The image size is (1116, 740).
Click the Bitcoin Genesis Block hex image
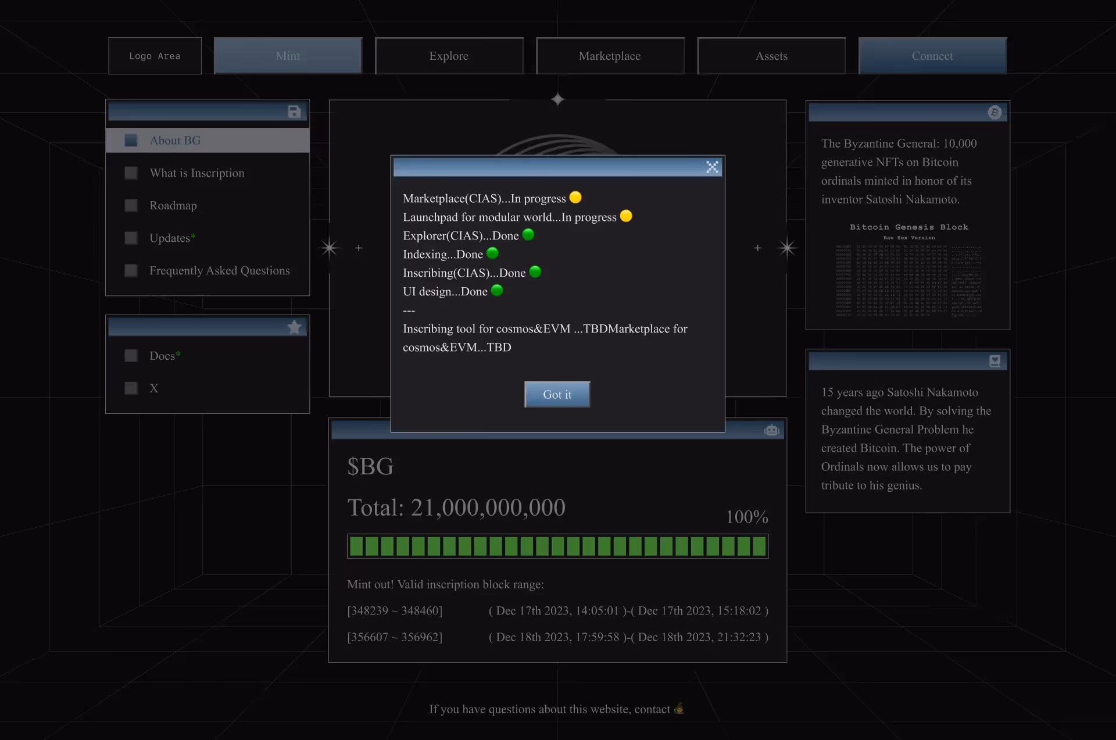908,270
